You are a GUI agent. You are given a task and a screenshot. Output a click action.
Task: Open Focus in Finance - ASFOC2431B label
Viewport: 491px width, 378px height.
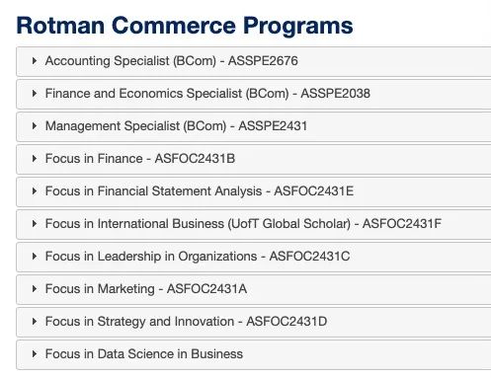pos(140,159)
